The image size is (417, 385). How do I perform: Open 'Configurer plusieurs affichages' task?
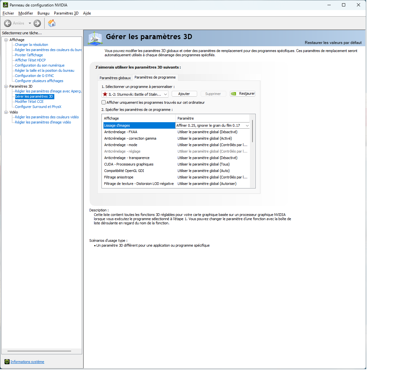coord(39,81)
